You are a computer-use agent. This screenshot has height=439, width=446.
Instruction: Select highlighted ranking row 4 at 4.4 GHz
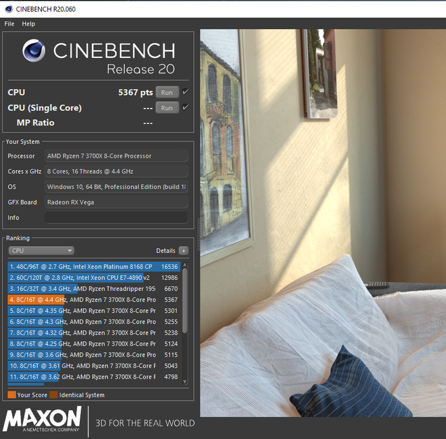pos(94,300)
